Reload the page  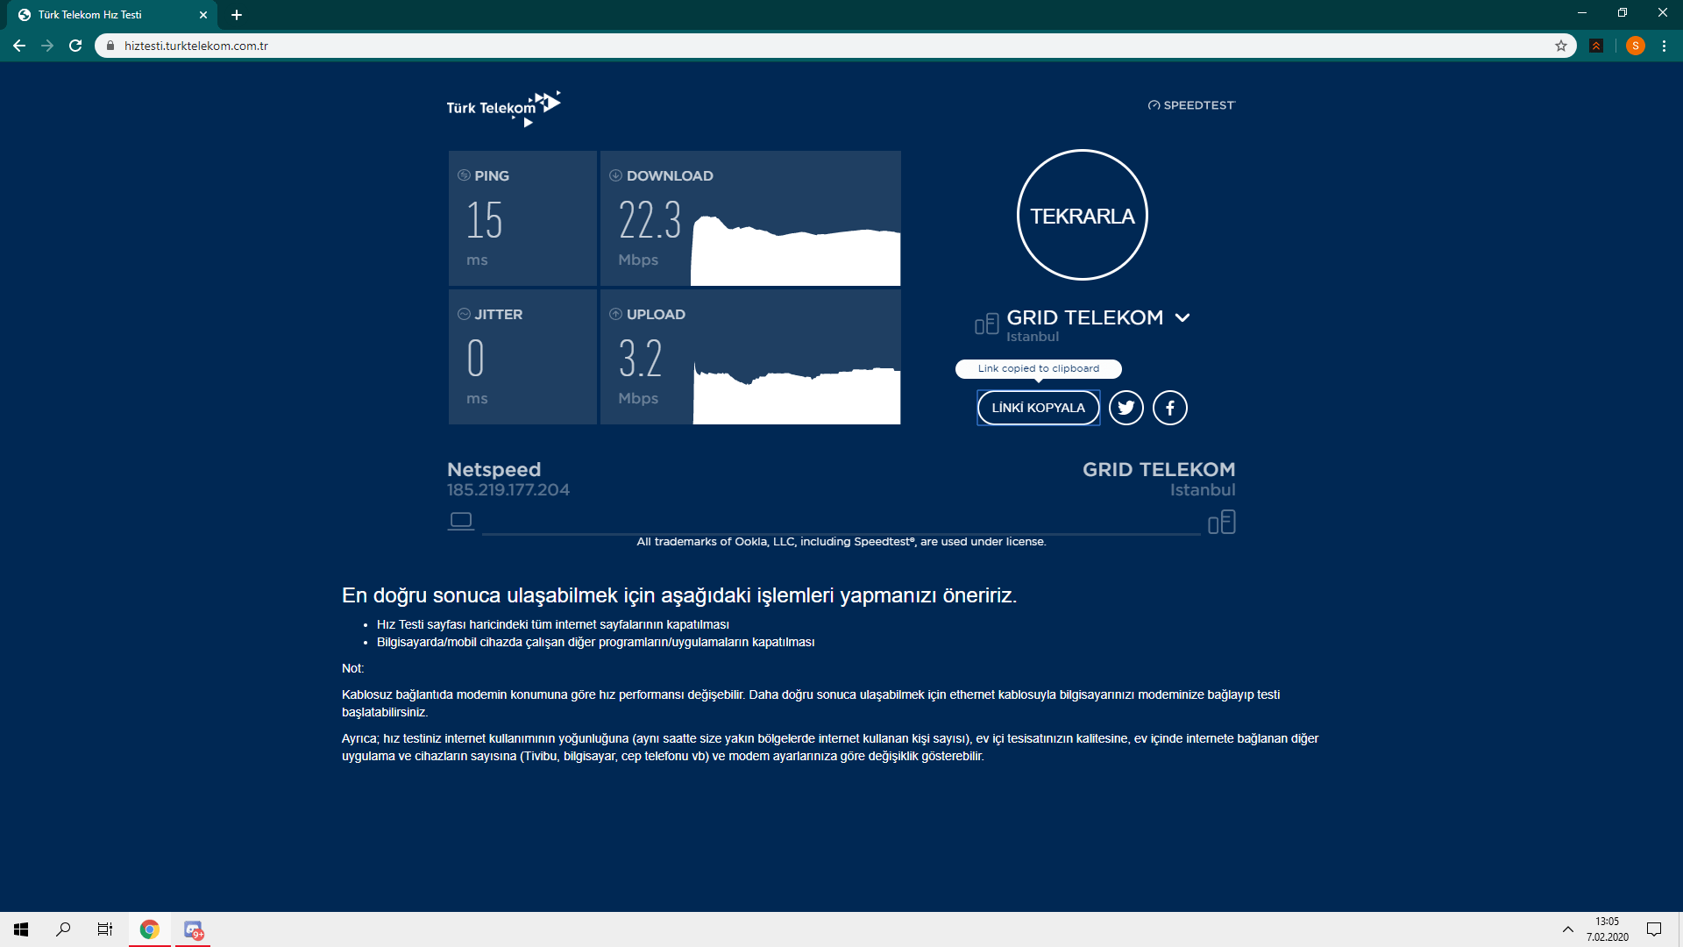click(x=75, y=46)
